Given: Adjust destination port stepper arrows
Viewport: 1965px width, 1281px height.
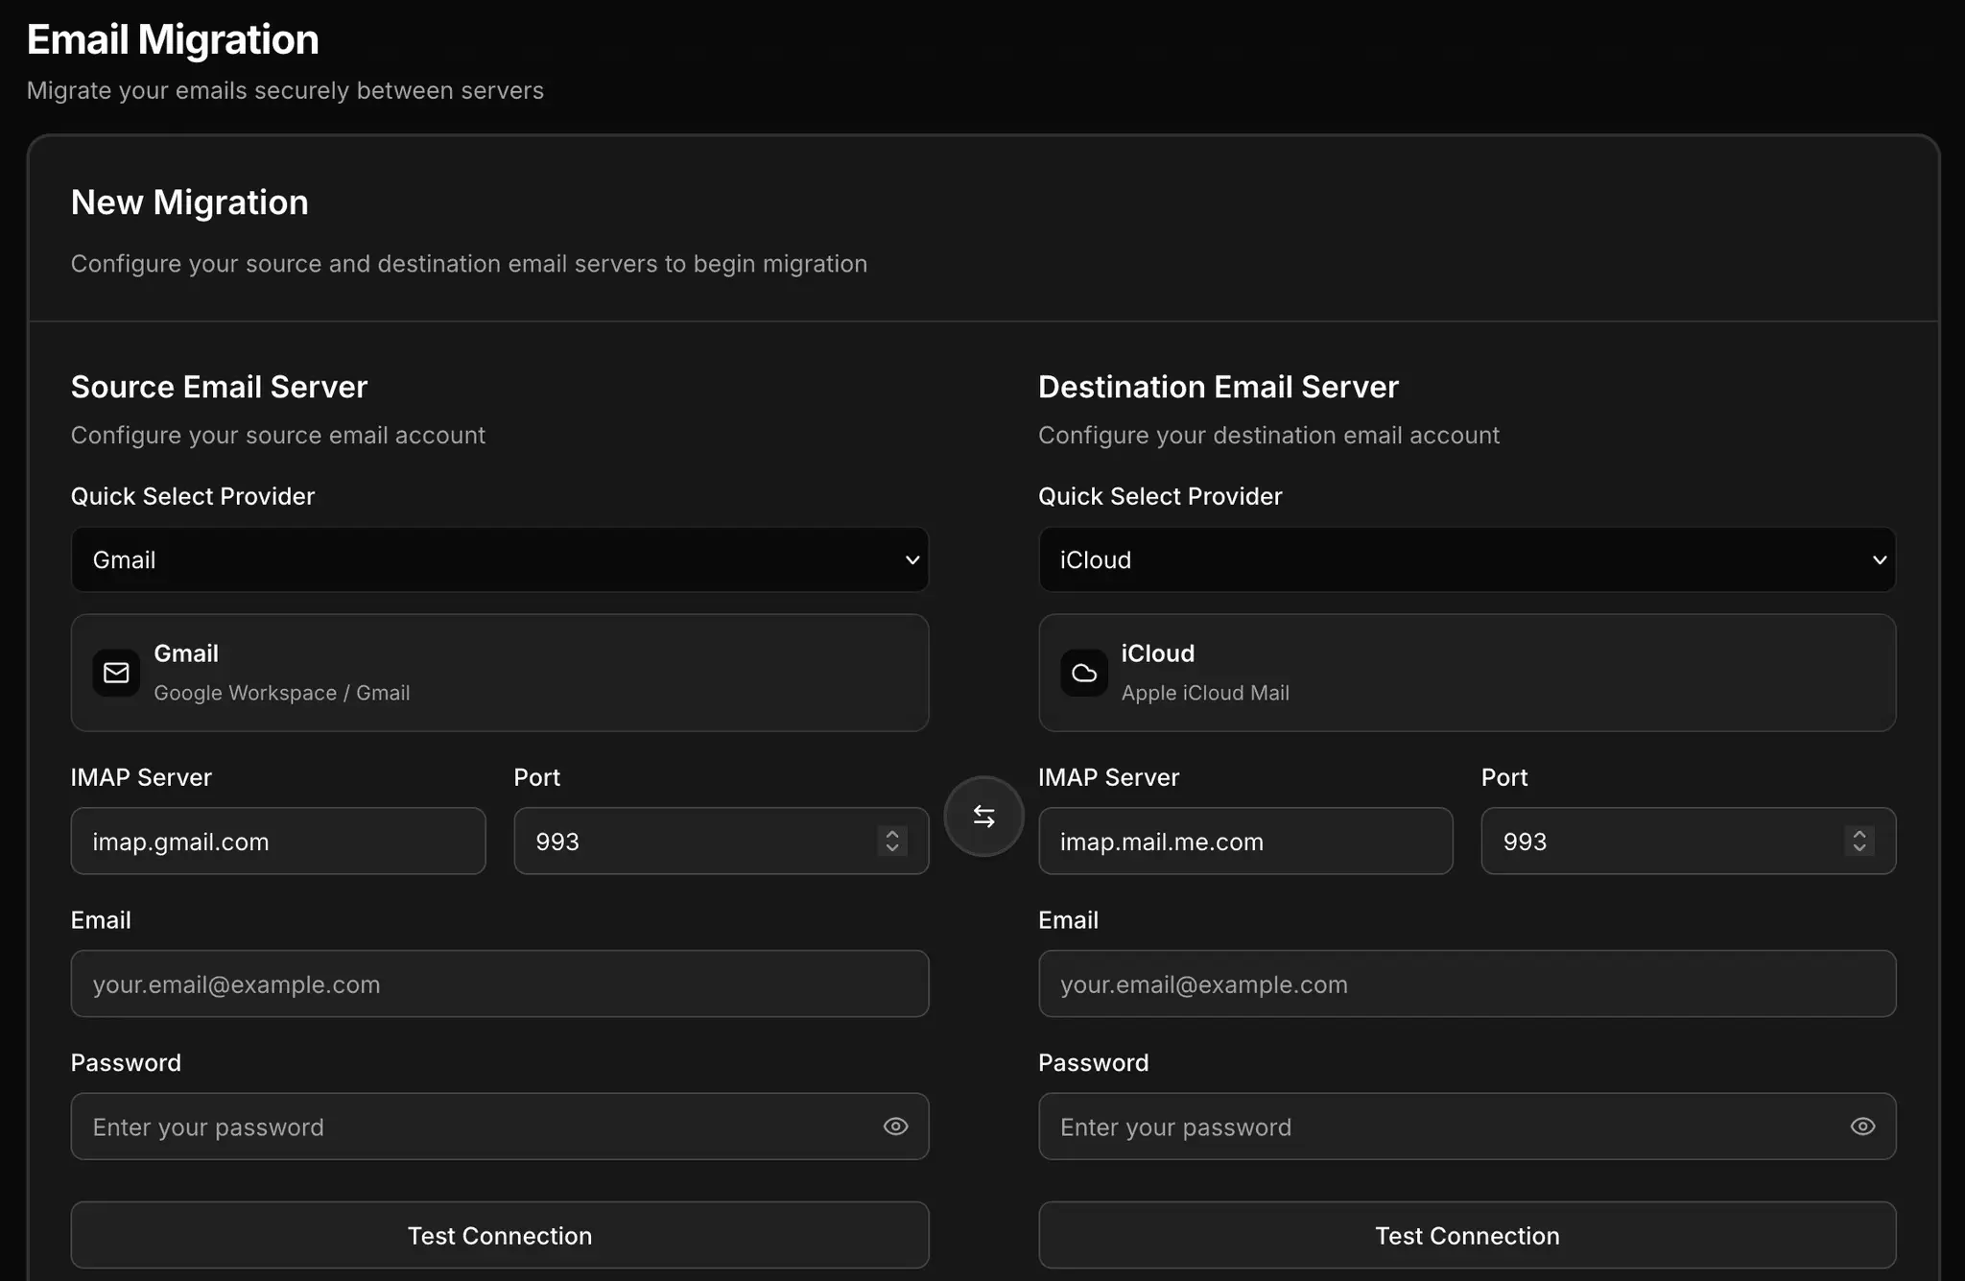Looking at the screenshot, I should tap(1859, 841).
